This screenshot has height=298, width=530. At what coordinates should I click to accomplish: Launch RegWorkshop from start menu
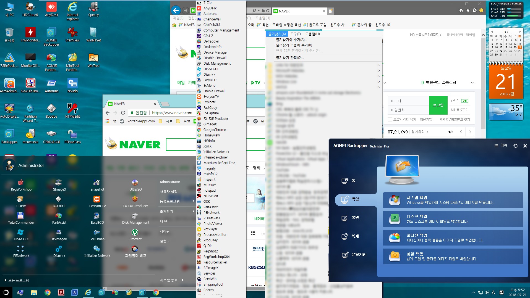click(x=21, y=185)
